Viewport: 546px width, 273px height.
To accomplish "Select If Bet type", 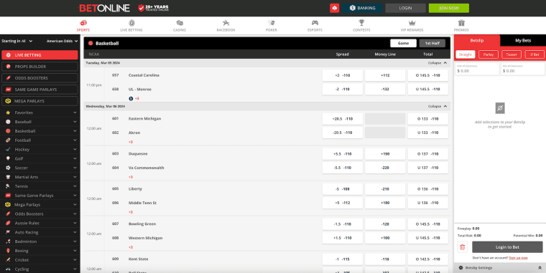I will [x=535, y=54].
